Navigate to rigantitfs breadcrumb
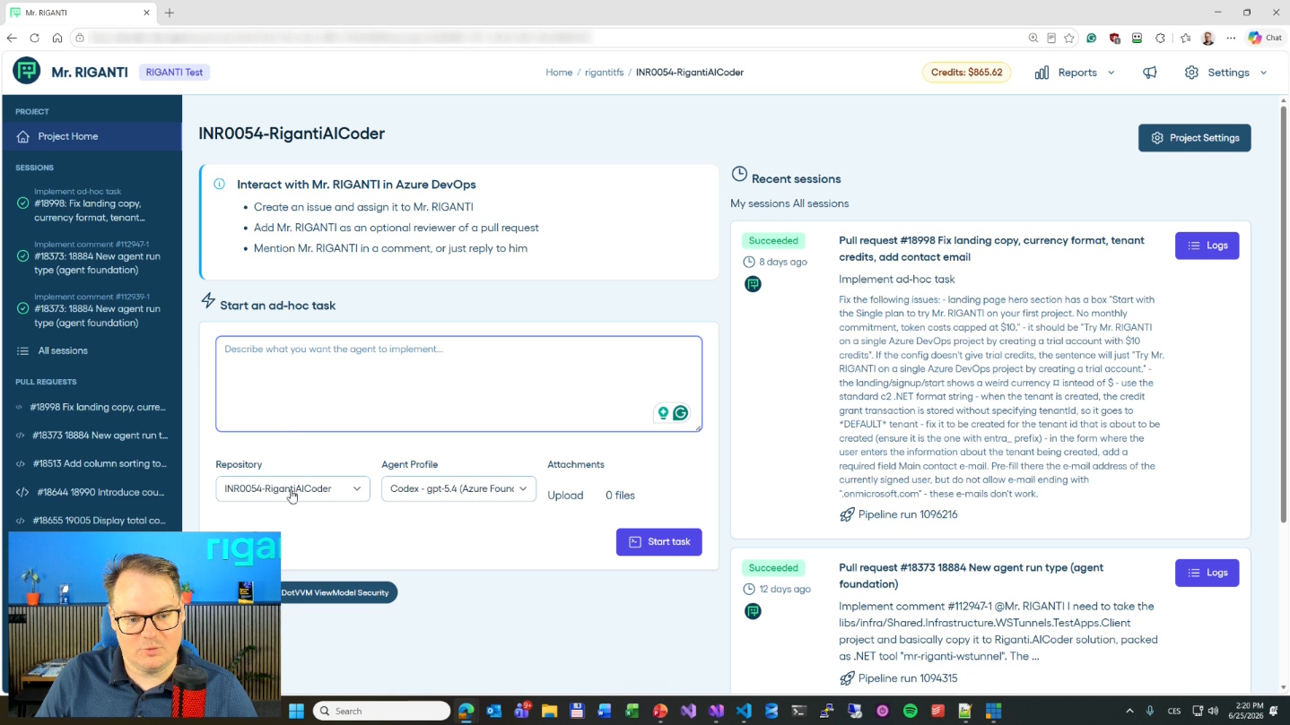1290x725 pixels. tap(604, 73)
